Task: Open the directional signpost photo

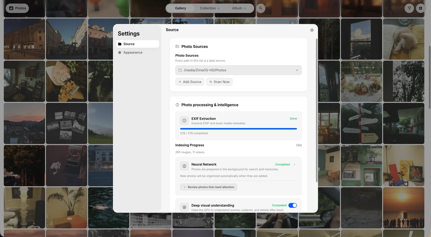Action: click(362, 123)
